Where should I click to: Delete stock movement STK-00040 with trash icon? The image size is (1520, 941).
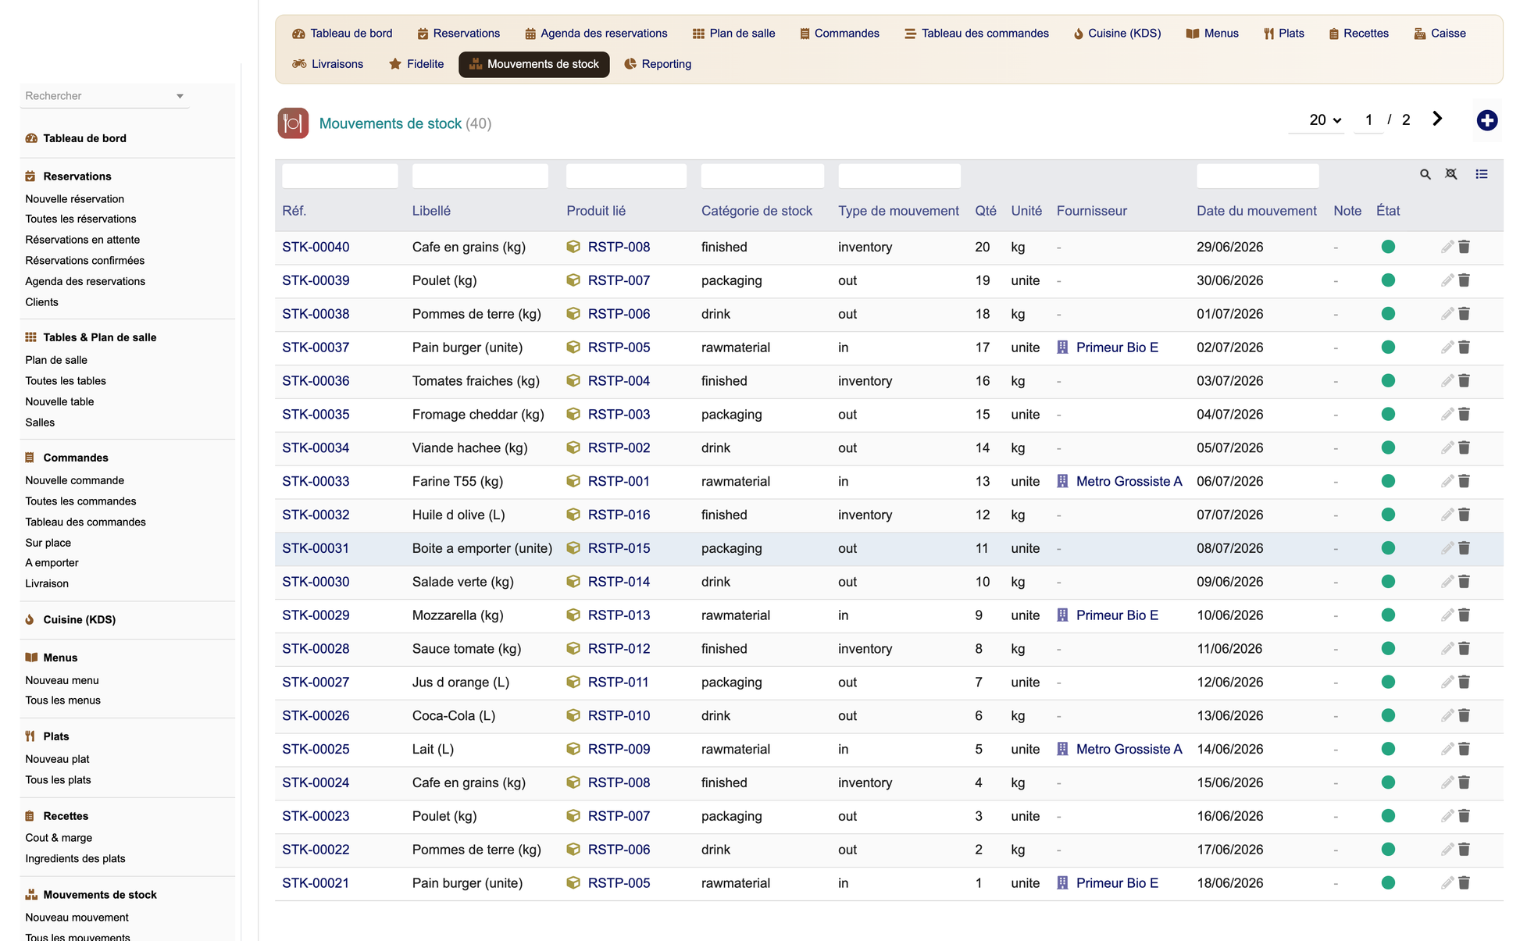pyautogui.click(x=1465, y=247)
